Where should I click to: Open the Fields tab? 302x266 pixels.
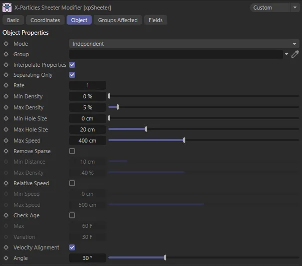pos(155,20)
